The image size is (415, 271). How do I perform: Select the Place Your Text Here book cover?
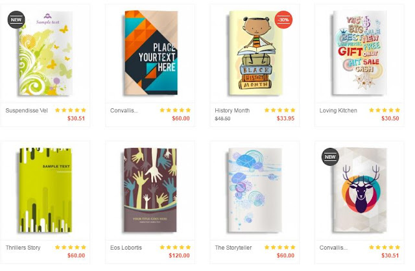click(150, 53)
